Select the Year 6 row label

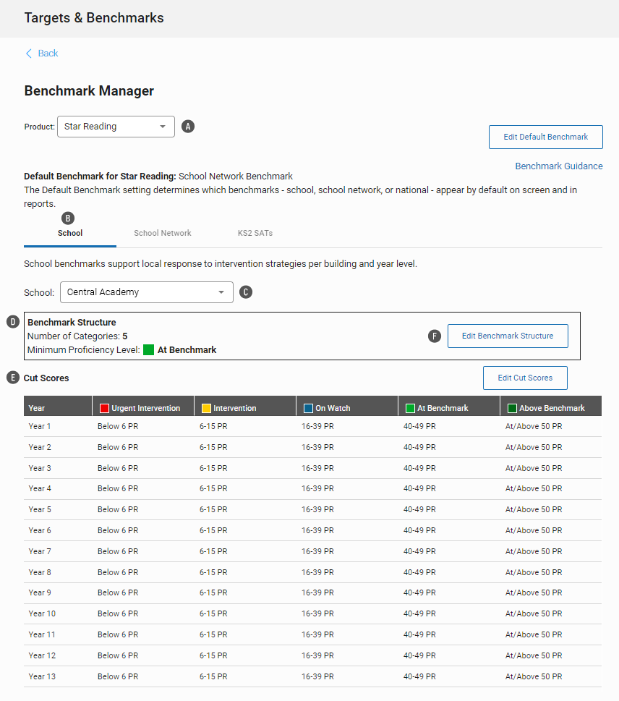coord(39,531)
